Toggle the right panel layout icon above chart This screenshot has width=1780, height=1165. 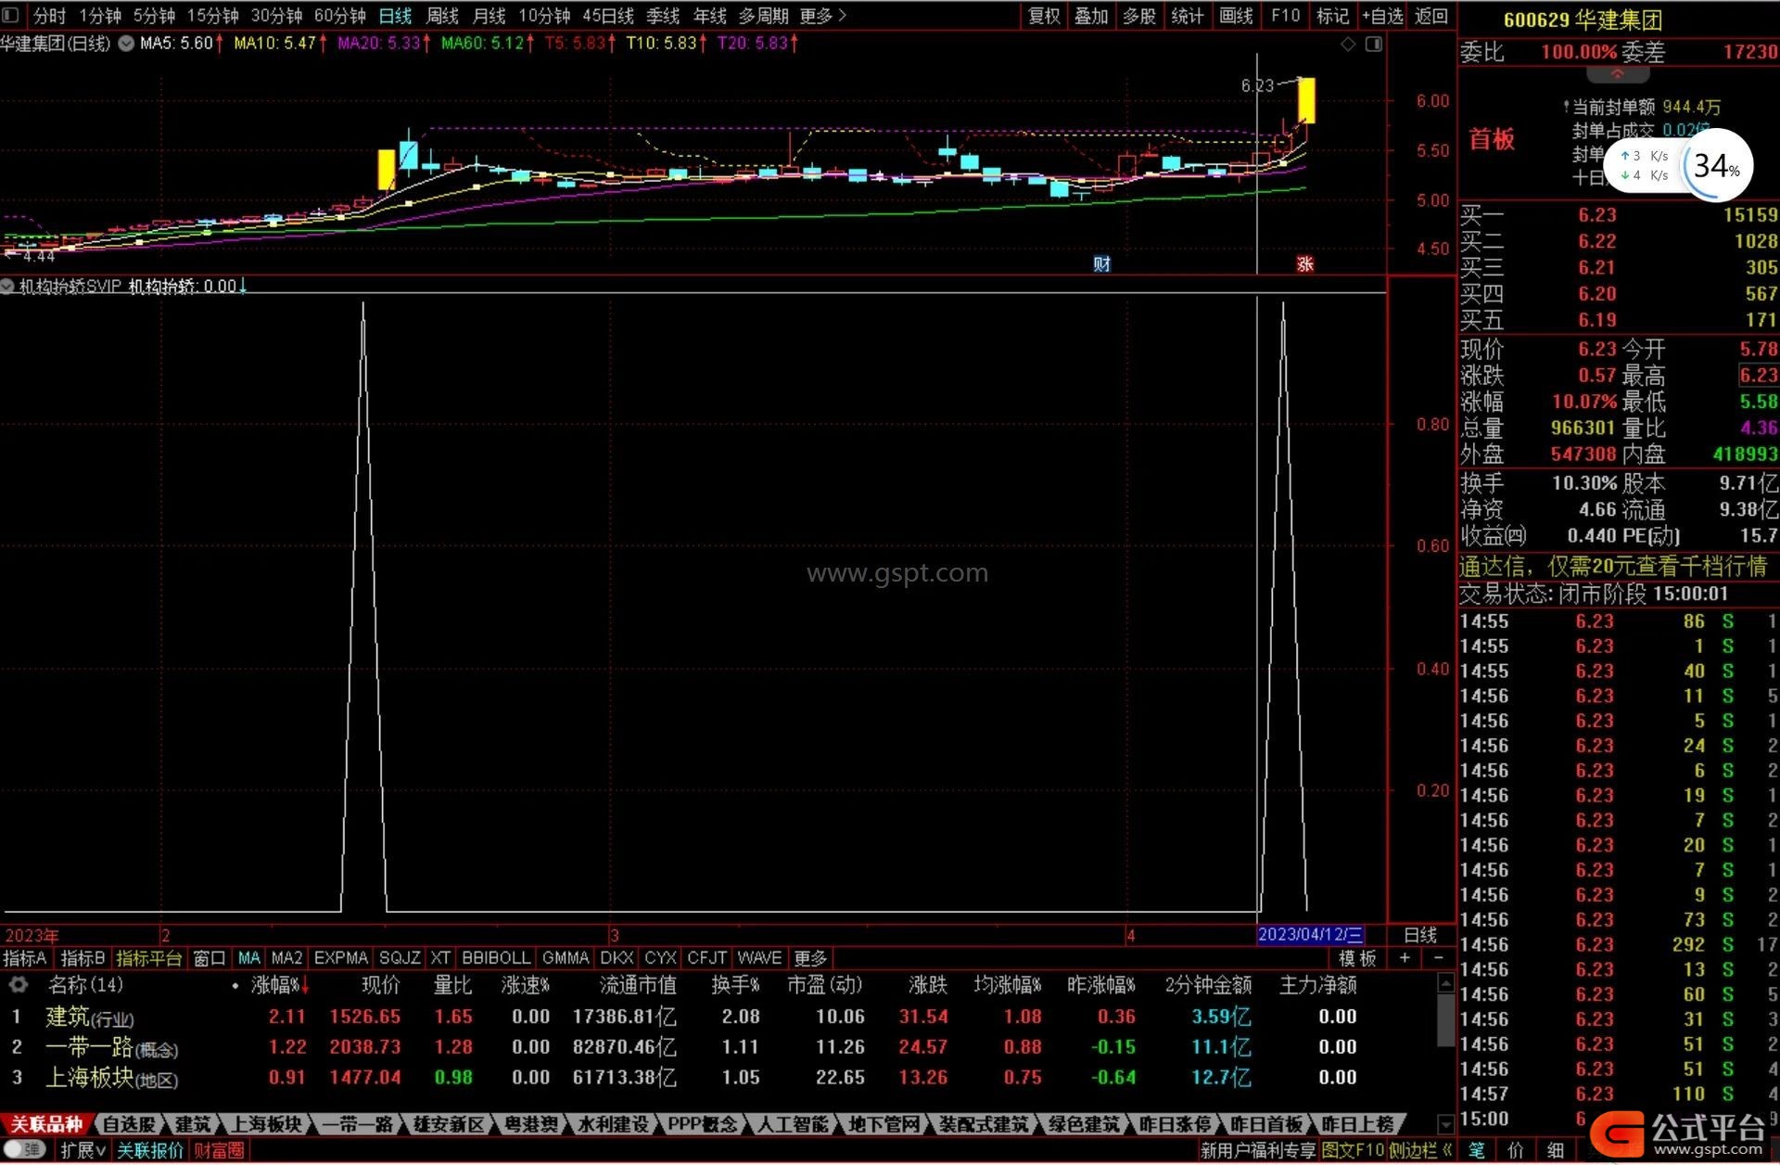(x=1374, y=44)
